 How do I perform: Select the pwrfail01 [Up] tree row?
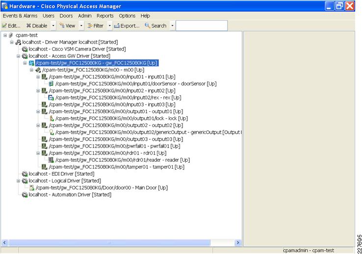(114, 146)
